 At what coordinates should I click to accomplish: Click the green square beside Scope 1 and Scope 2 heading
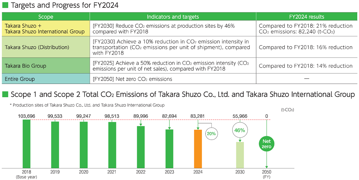[x=5, y=95]
